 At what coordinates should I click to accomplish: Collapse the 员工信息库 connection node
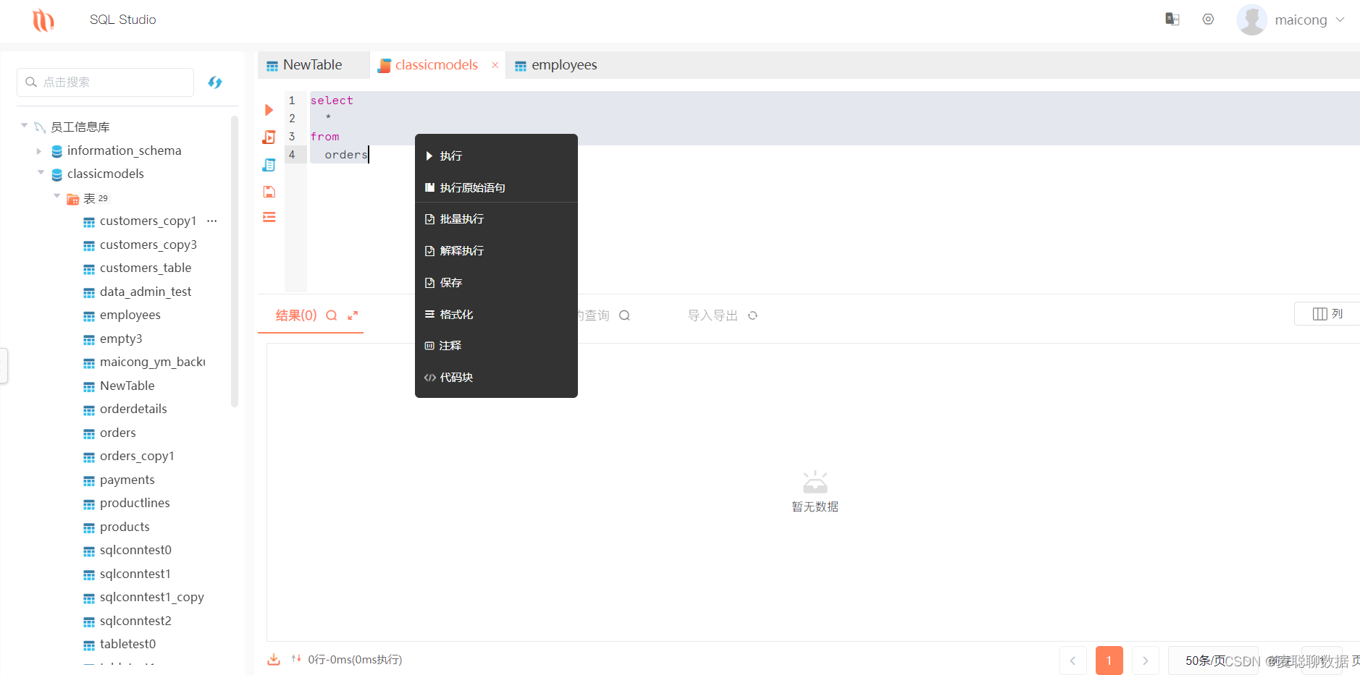pos(24,126)
